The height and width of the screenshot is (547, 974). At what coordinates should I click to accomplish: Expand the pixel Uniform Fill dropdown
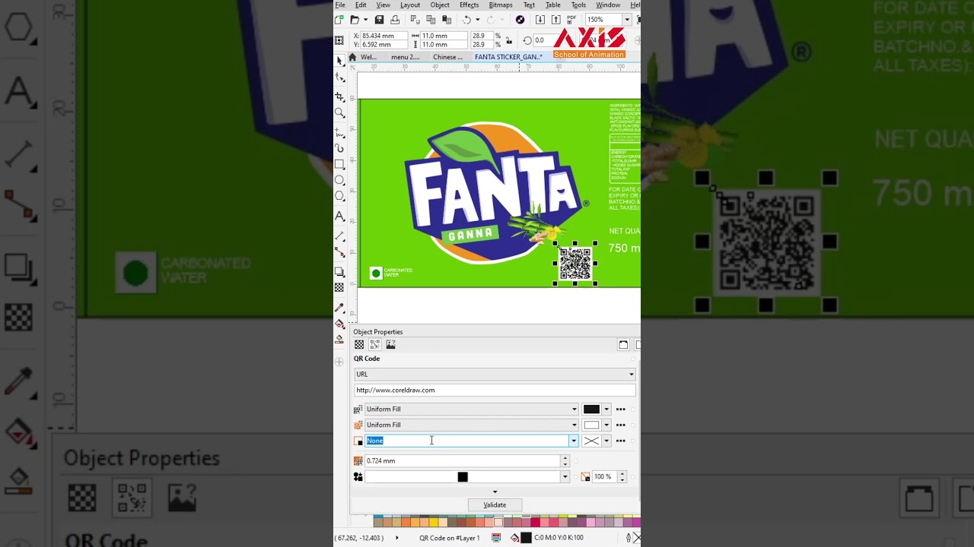pyautogui.click(x=574, y=409)
